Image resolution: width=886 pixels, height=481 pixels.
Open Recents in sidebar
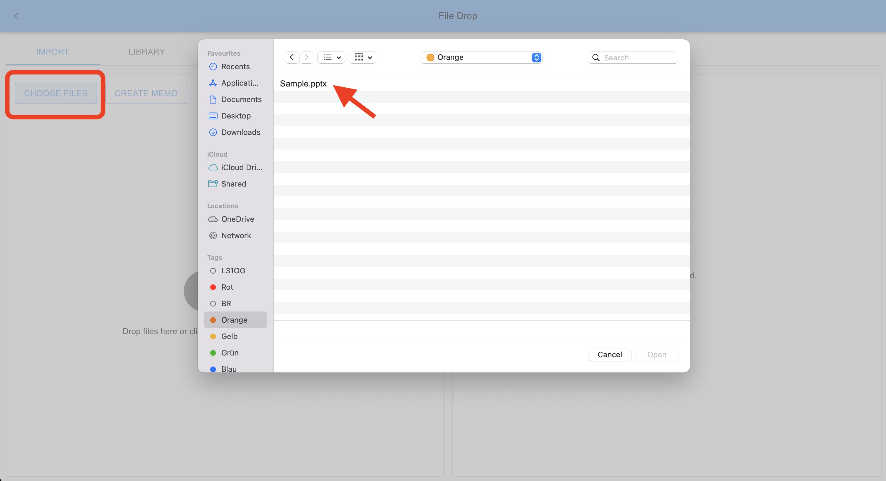tap(235, 67)
